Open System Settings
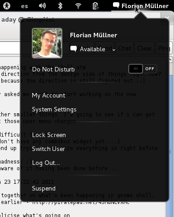 click(x=54, y=110)
